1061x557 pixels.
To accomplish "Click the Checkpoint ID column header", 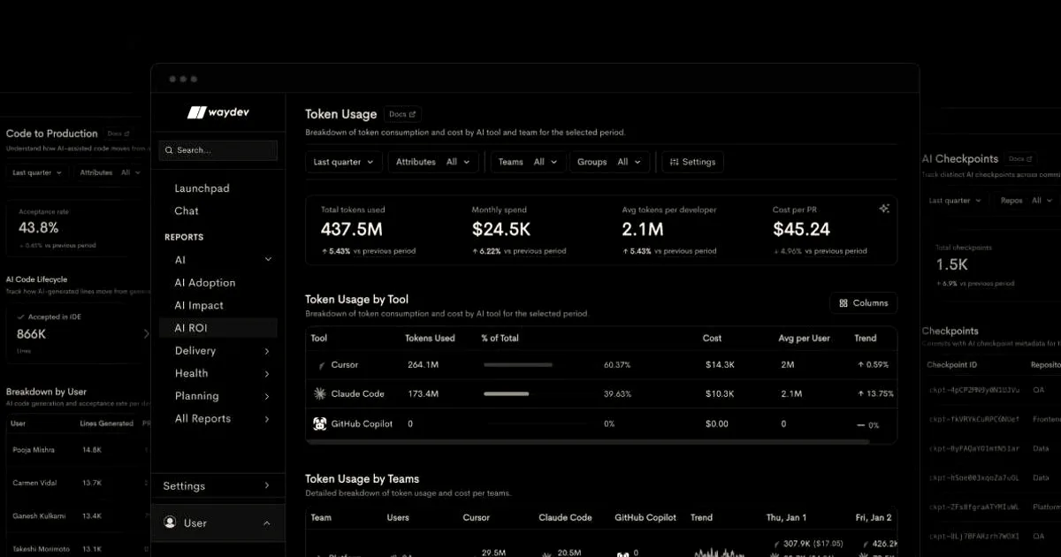I will tap(952, 364).
